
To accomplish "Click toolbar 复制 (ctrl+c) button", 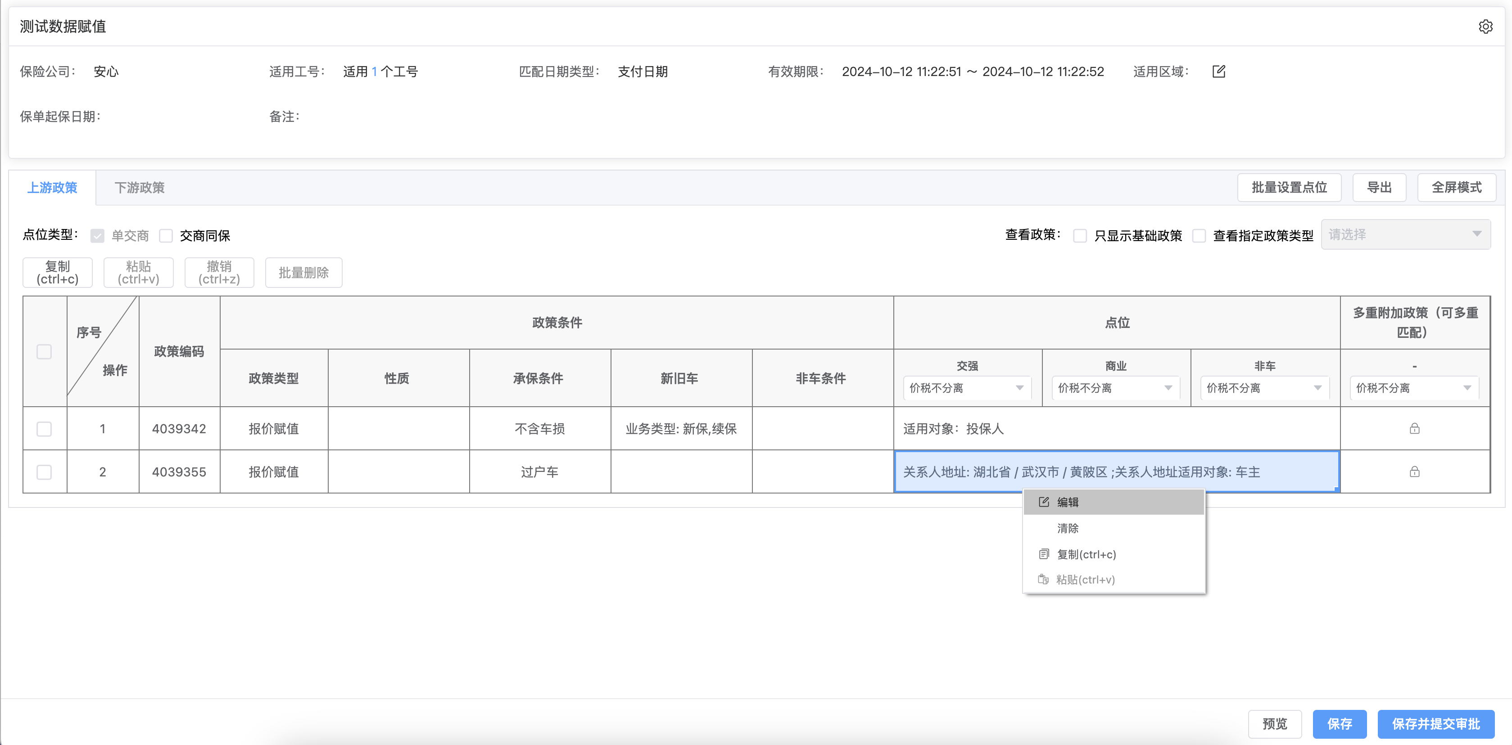I will [x=58, y=273].
